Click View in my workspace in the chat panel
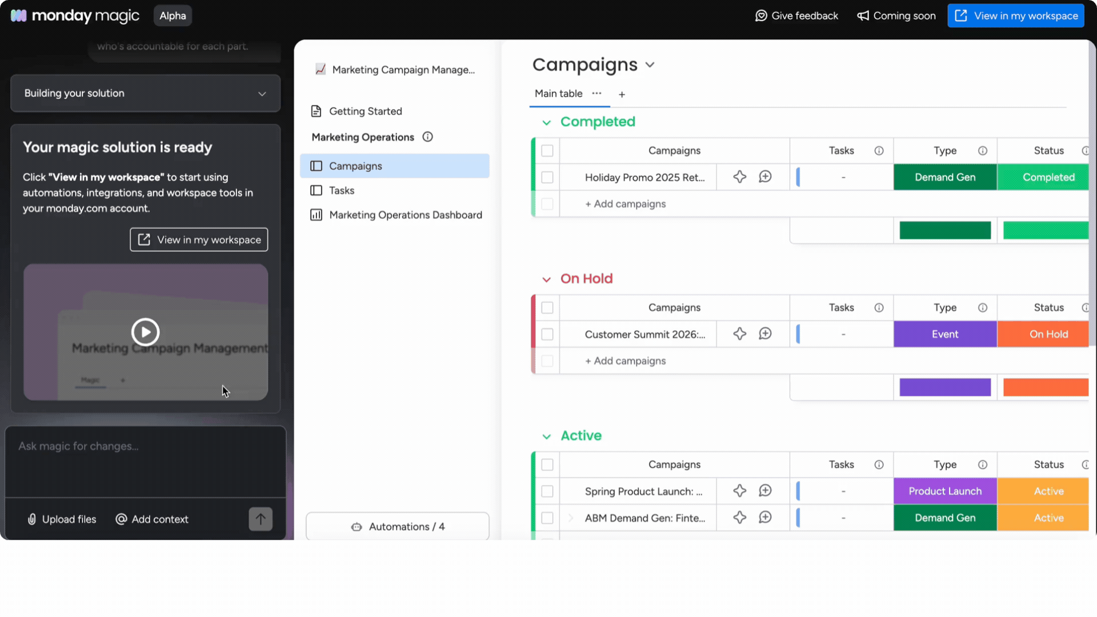Screen dimensions: 1097x617 pos(199,240)
